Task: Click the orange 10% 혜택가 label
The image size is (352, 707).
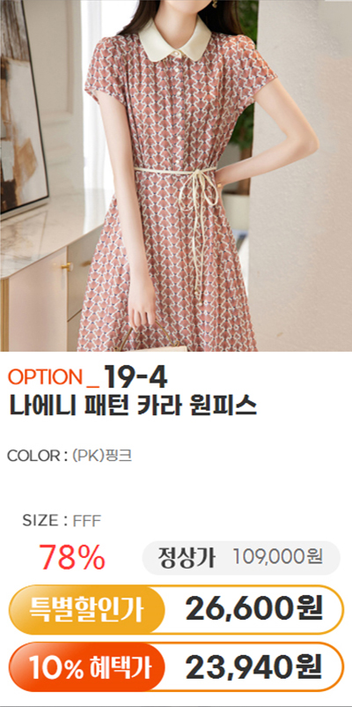Action: [85, 667]
